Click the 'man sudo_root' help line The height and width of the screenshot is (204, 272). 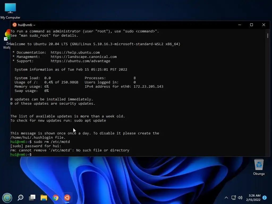pos(44,35)
